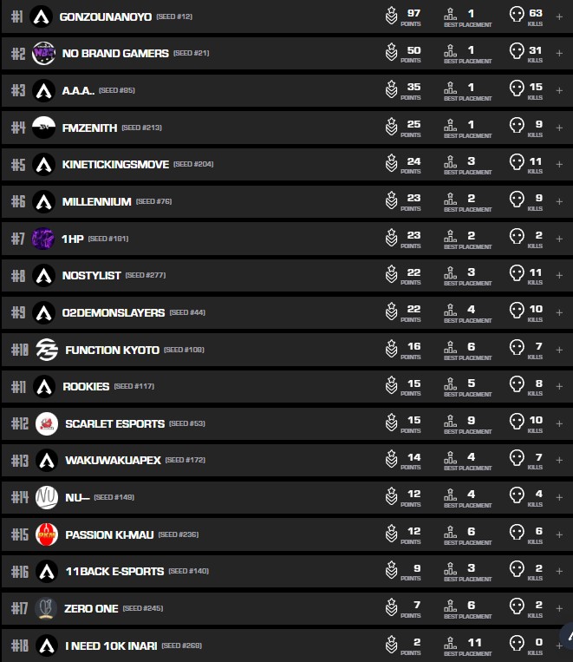This screenshot has height=662, width=573.
Task: Open the Millennium team name link
Action: 96,201
